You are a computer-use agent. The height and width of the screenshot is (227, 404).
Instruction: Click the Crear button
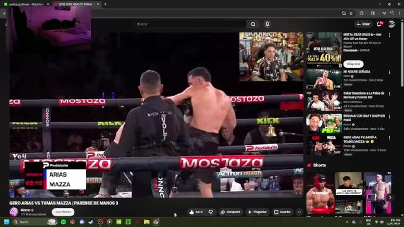[363, 24]
